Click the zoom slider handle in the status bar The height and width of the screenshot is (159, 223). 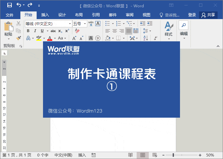173,155
